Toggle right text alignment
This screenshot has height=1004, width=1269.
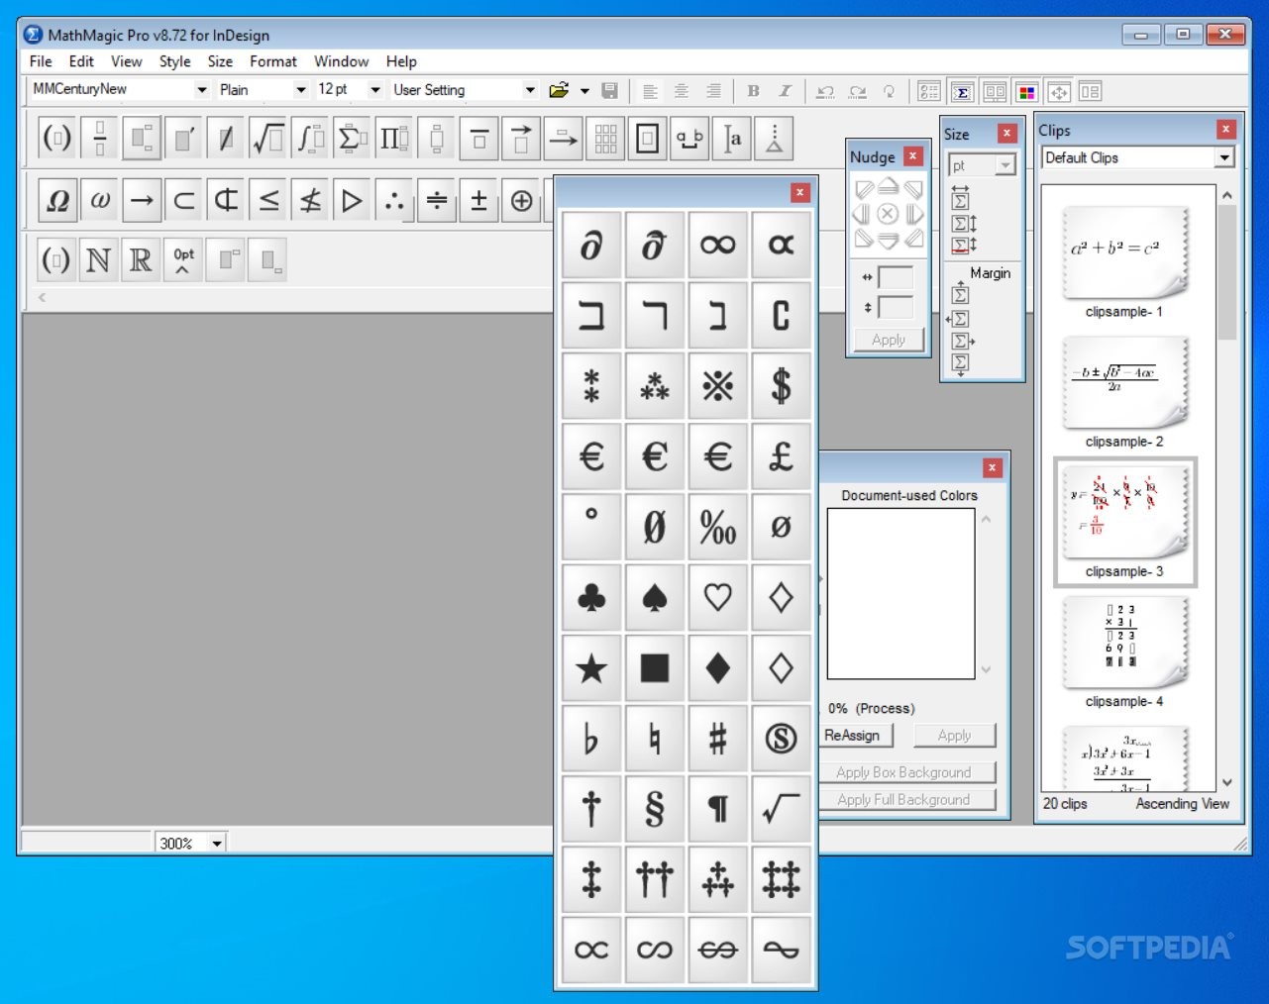(713, 91)
